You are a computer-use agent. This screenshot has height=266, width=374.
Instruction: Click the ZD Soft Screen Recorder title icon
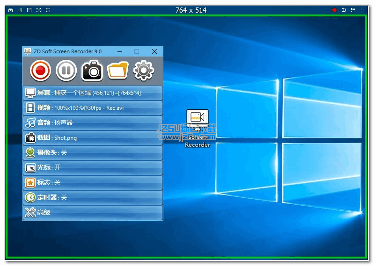pos(28,51)
